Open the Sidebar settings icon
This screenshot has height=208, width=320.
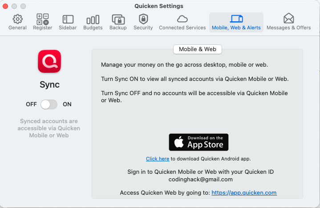click(x=68, y=20)
